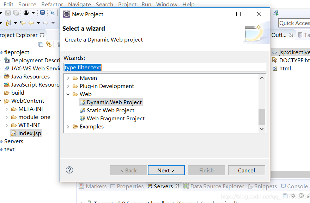Switch to the Snippets tab
Viewport: 310px width, 203px height.
262,186
